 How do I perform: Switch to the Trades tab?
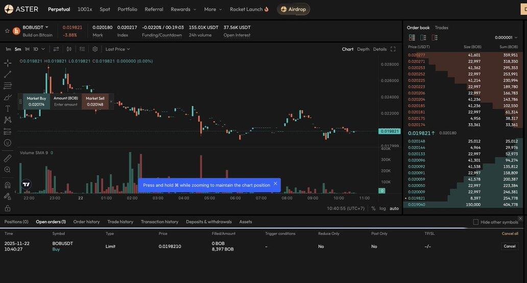click(441, 28)
